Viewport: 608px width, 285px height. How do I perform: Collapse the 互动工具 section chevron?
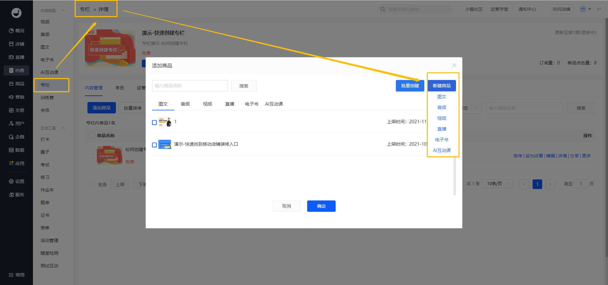coord(63,128)
